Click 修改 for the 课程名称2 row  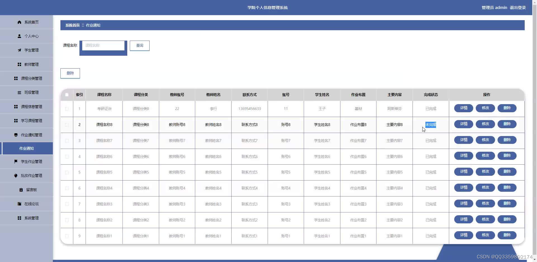coord(485,219)
